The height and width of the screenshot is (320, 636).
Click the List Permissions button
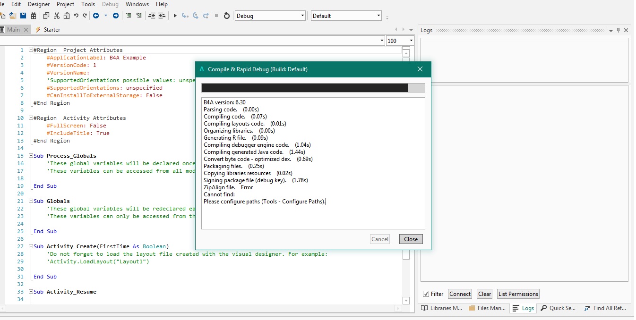point(518,294)
